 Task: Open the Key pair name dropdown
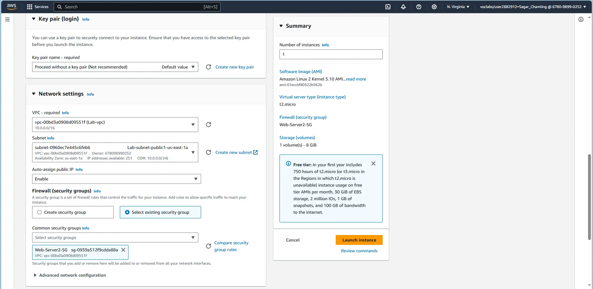coord(115,67)
